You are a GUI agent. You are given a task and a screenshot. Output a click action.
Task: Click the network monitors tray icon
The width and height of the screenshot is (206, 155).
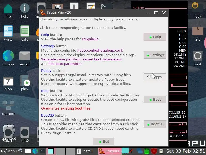tap(140, 151)
